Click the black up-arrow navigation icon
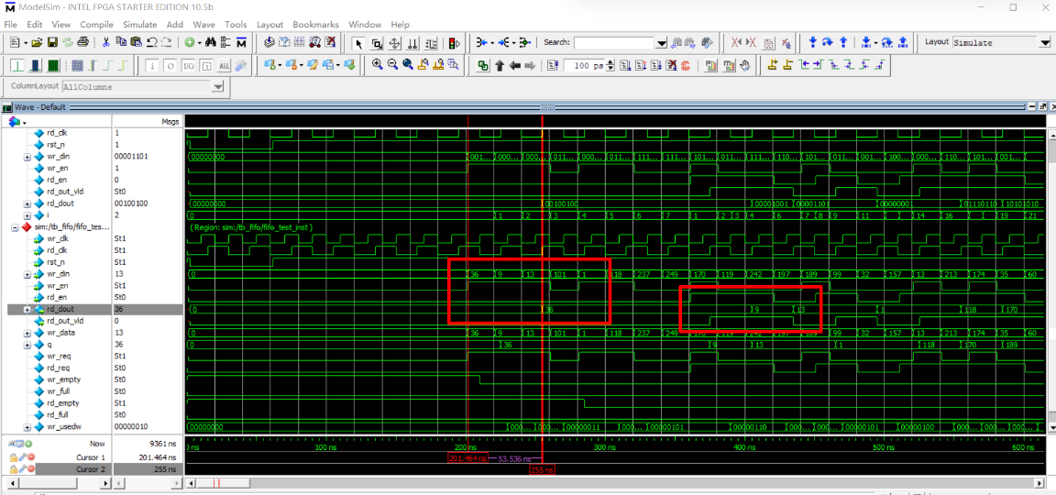1056x495 pixels. pos(500,65)
